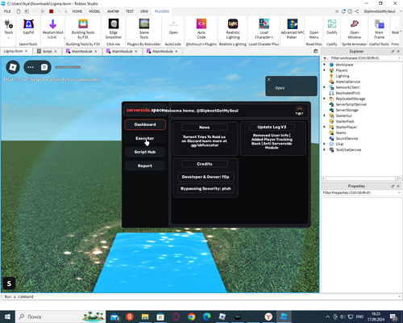
Task: Close the Script document tab
Action: [x=56, y=51]
